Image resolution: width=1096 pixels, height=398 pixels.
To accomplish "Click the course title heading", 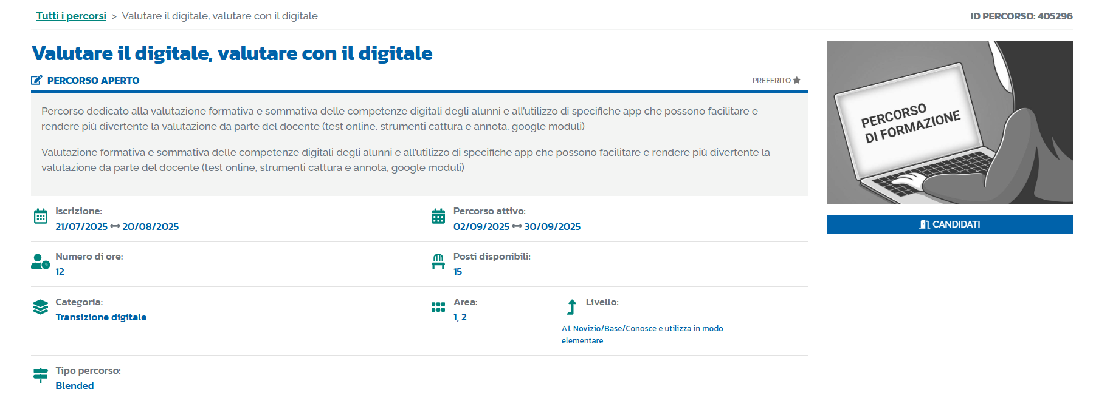I will pyautogui.click(x=232, y=53).
